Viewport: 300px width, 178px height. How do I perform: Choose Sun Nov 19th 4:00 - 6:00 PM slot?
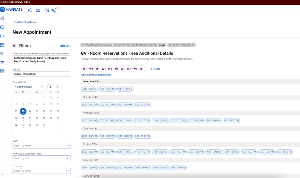coord(143,168)
